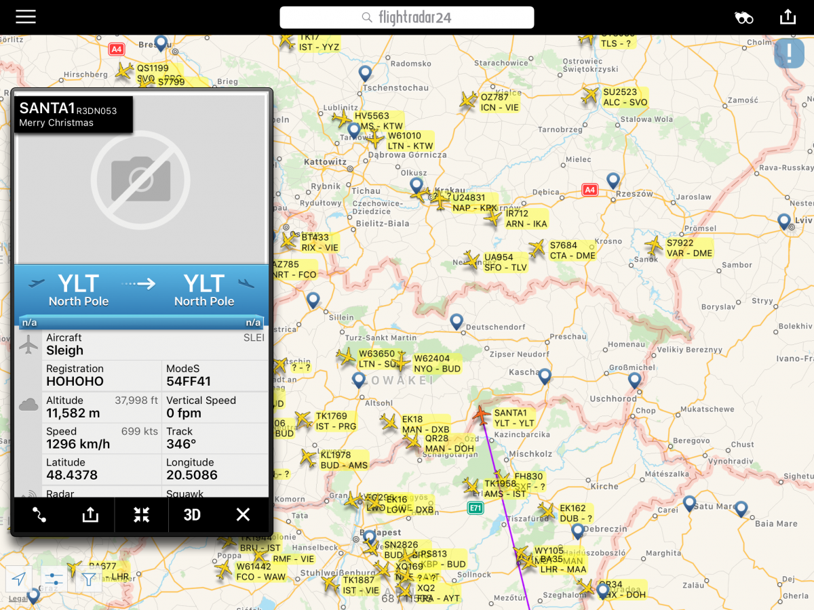Open the binoculars AR view icon
Image resolution: width=814 pixels, height=610 pixels.
(x=744, y=18)
